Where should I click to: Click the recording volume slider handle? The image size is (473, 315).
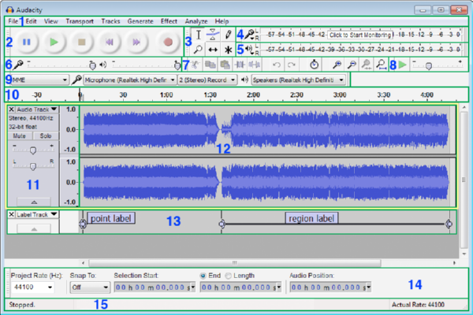[x=92, y=65]
